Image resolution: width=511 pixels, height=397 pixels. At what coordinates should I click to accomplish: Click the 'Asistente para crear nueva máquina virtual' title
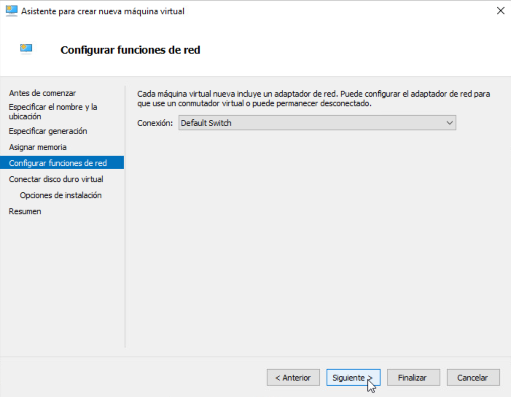pos(102,11)
